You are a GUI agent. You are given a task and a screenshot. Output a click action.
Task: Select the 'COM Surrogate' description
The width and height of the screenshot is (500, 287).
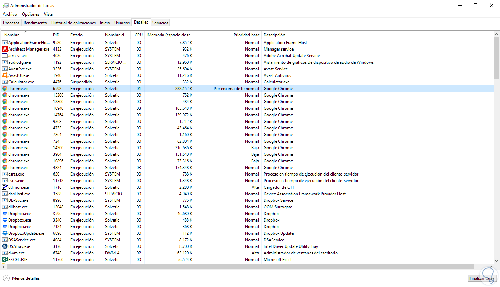pyautogui.click(x=278, y=207)
